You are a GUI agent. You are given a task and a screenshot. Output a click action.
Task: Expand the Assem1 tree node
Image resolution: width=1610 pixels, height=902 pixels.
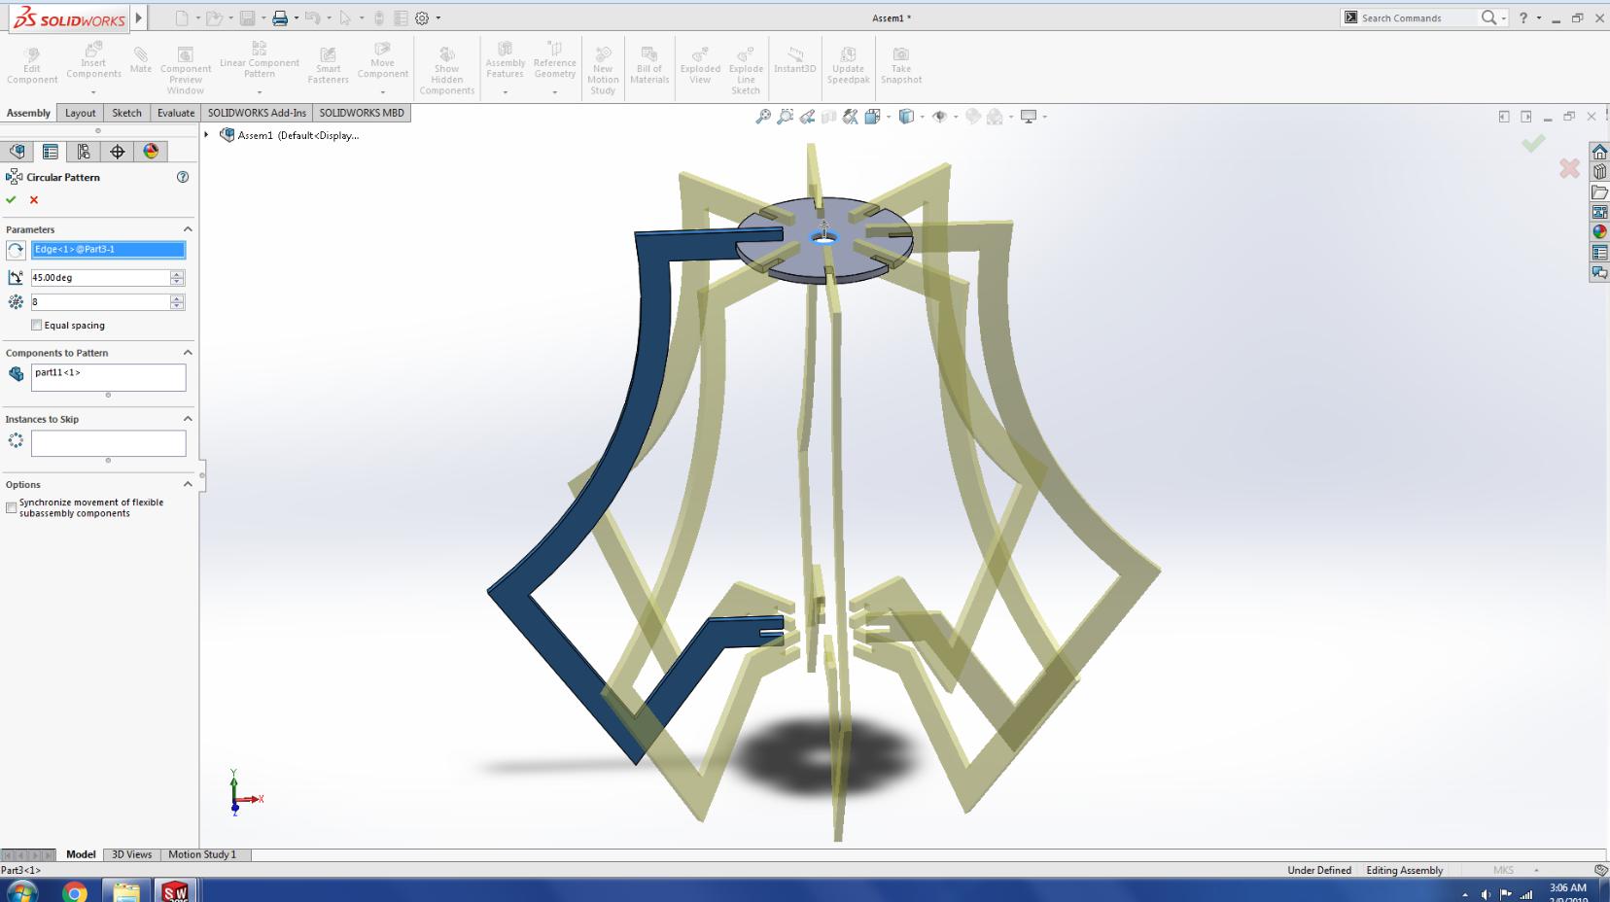[x=206, y=135]
